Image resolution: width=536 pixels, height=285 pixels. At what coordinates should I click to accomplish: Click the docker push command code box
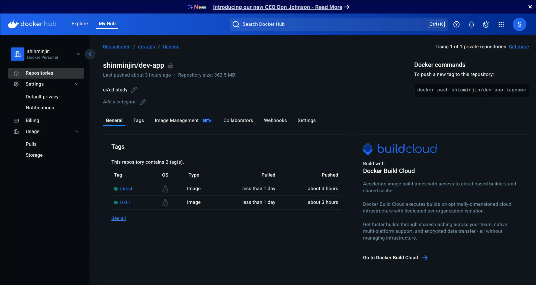coord(471,90)
